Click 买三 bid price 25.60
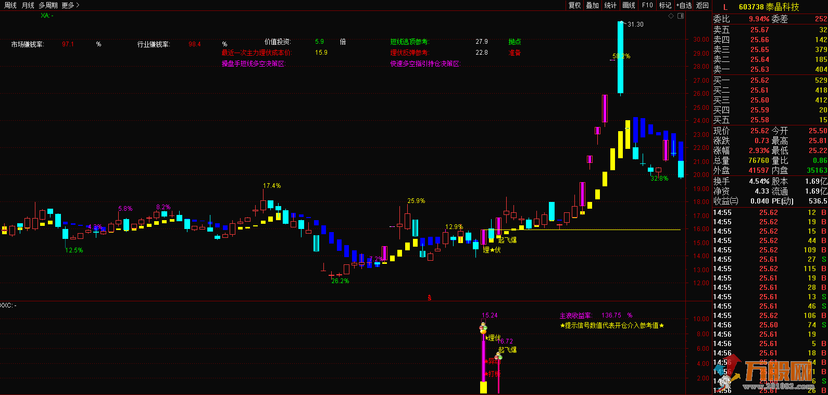828x395 pixels. (759, 100)
